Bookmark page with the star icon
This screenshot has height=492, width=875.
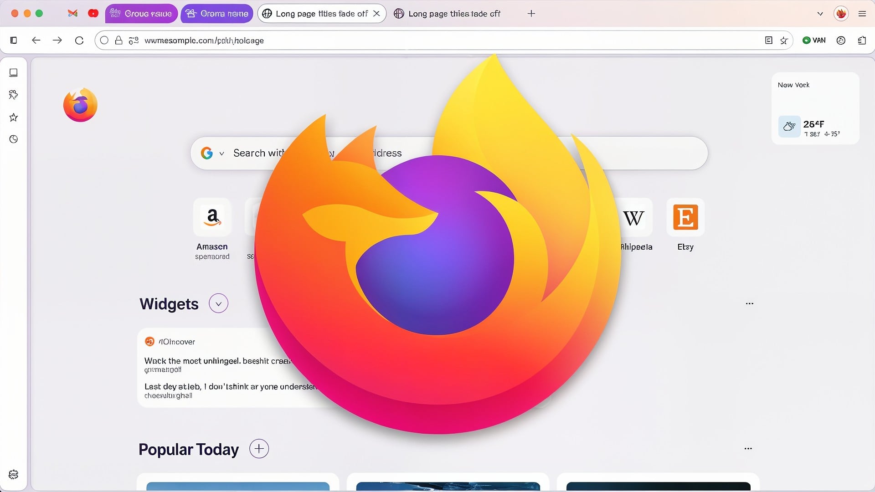(784, 41)
